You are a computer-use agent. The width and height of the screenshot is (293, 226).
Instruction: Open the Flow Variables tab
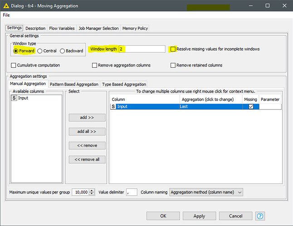(62, 28)
